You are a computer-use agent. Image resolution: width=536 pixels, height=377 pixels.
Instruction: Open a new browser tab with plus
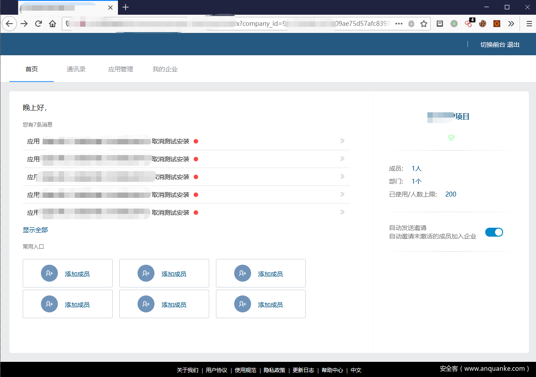126,7
